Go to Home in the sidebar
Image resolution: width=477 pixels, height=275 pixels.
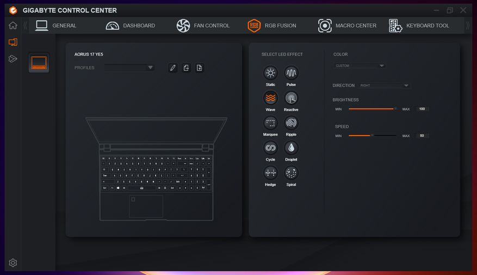coord(13,26)
